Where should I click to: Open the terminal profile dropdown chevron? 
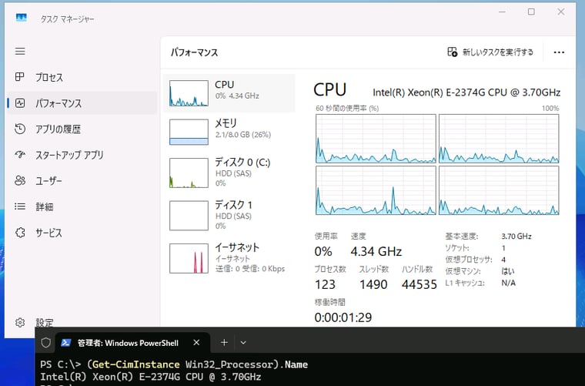(243, 342)
